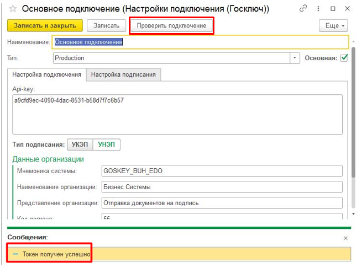Image resolution: width=362 pixels, height=268 pixels.
Task: Click the form's vertical scrollbar thumb
Action: coord(353,112)
